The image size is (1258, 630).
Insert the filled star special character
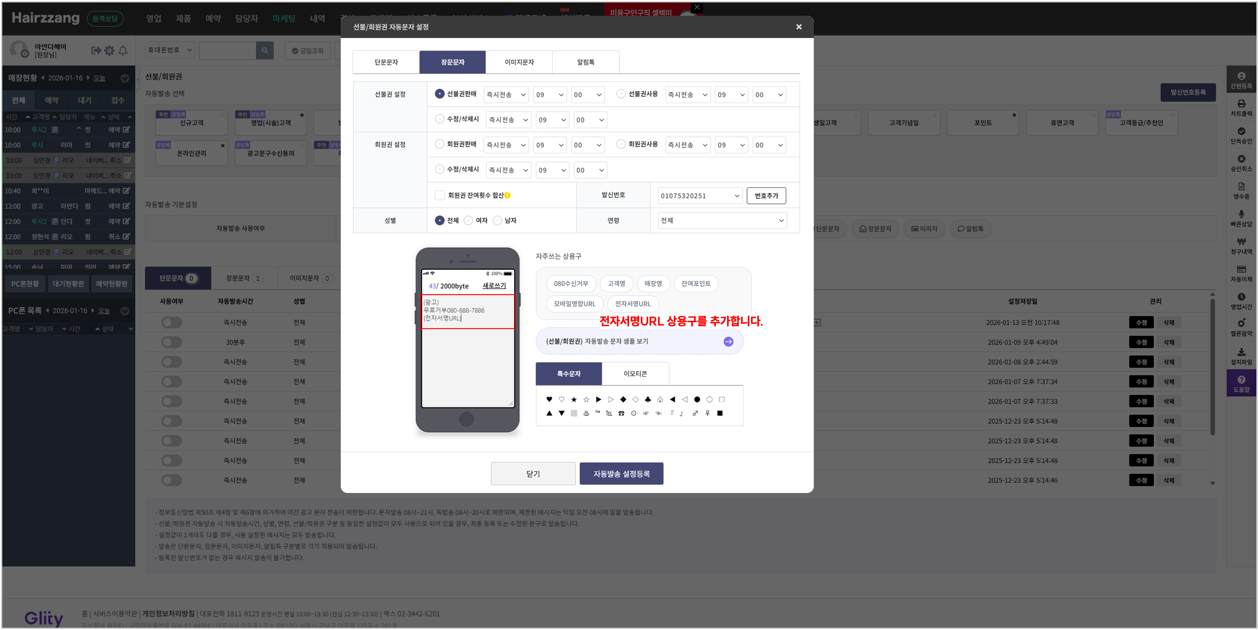coord(574,399)
